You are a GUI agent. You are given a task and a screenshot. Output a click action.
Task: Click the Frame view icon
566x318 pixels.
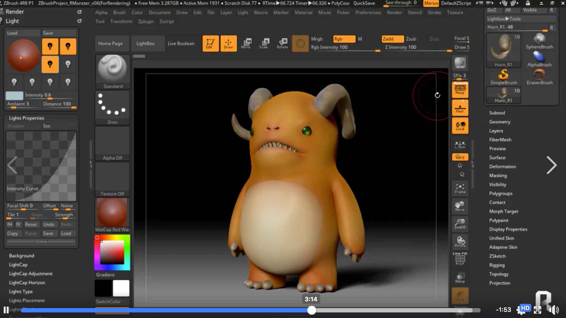pos(460,188)
